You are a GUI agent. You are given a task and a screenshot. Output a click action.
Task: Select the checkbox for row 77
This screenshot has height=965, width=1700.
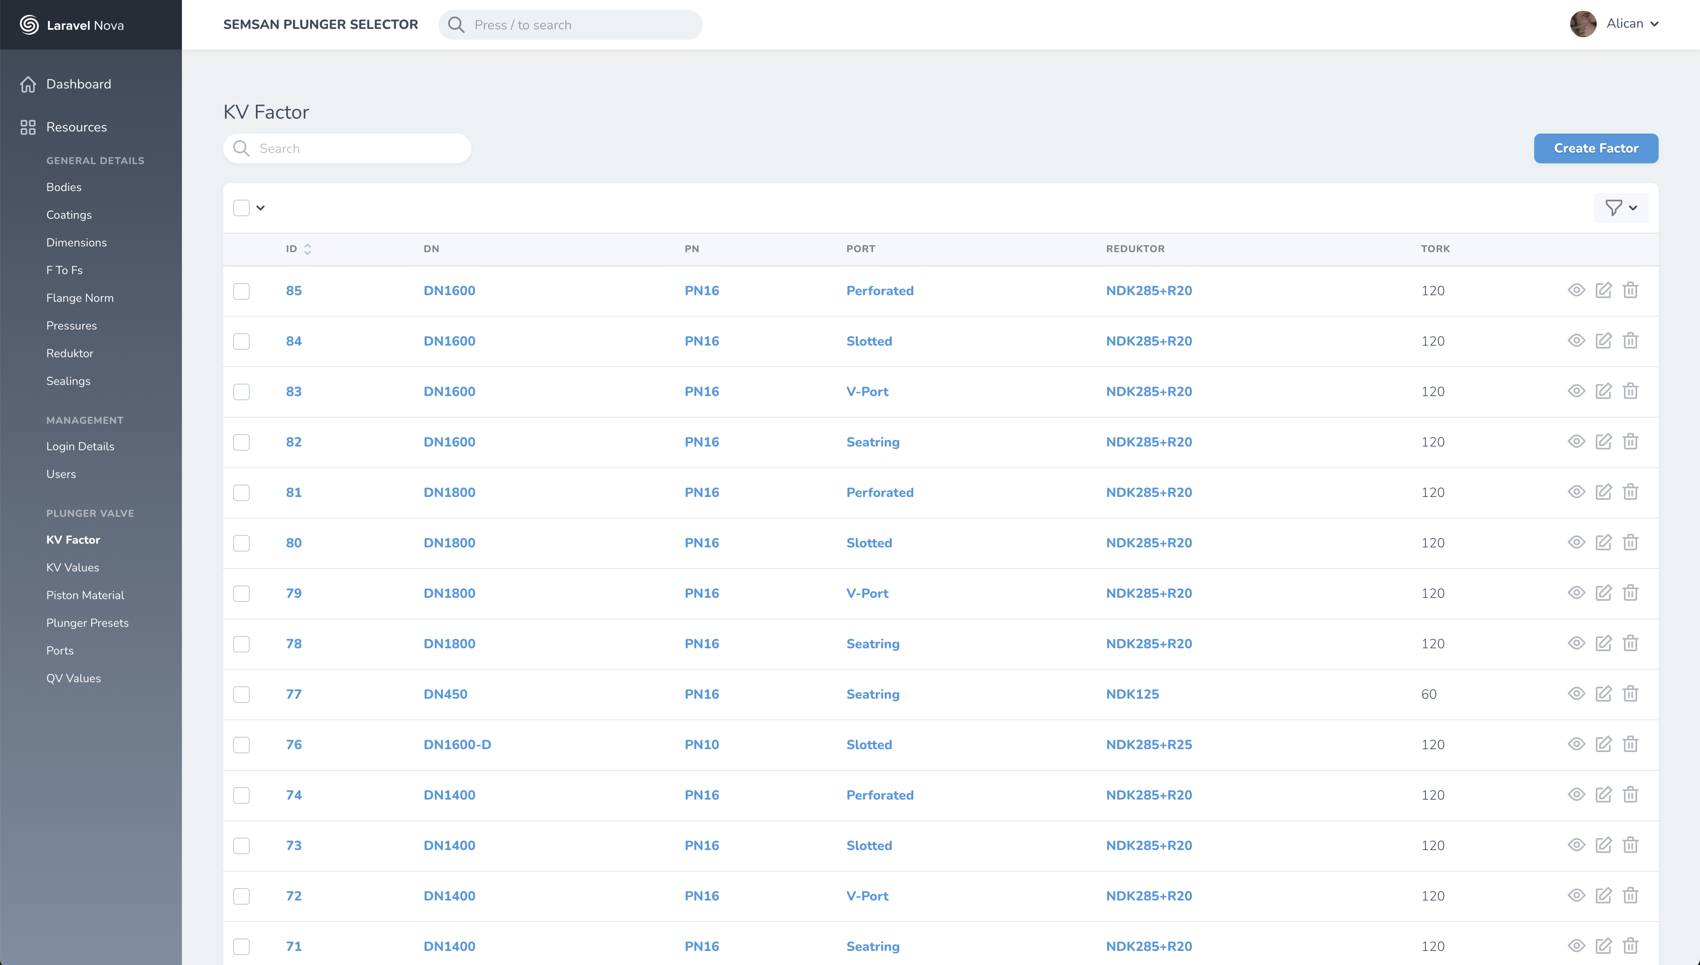[241, 694]
